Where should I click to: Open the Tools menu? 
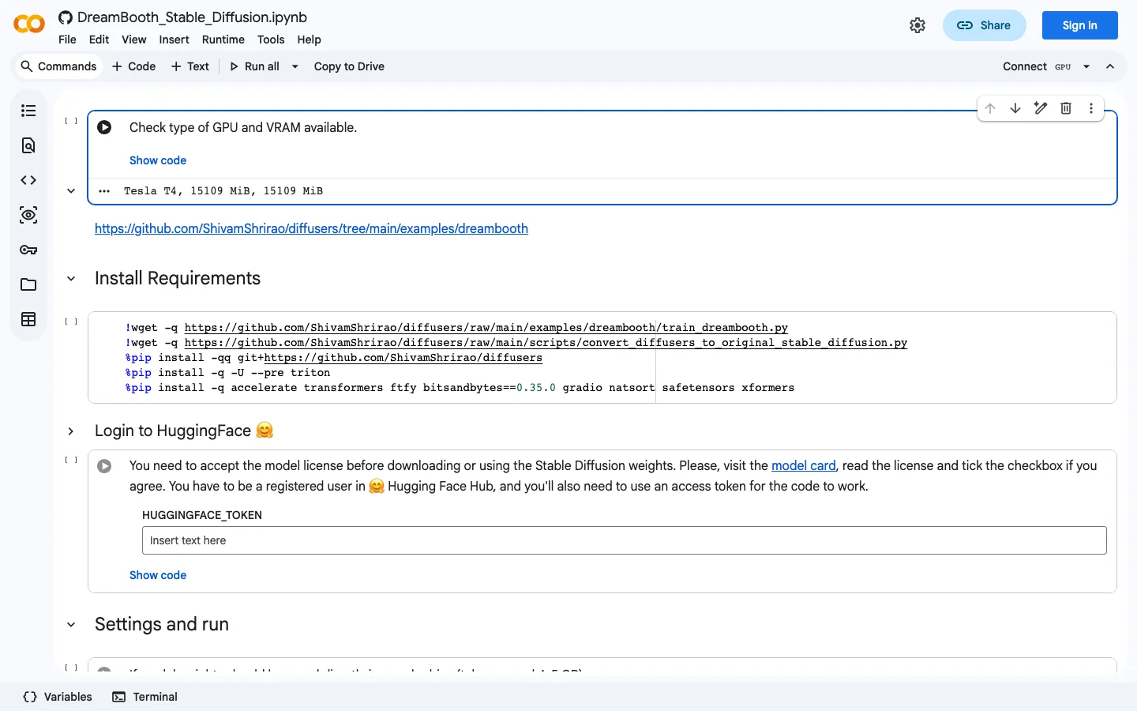271,39
